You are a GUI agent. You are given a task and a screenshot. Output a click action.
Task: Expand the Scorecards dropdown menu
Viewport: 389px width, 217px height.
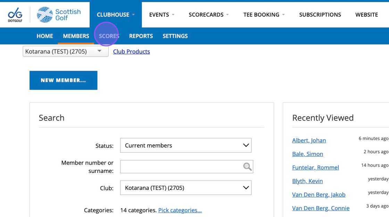209,15
